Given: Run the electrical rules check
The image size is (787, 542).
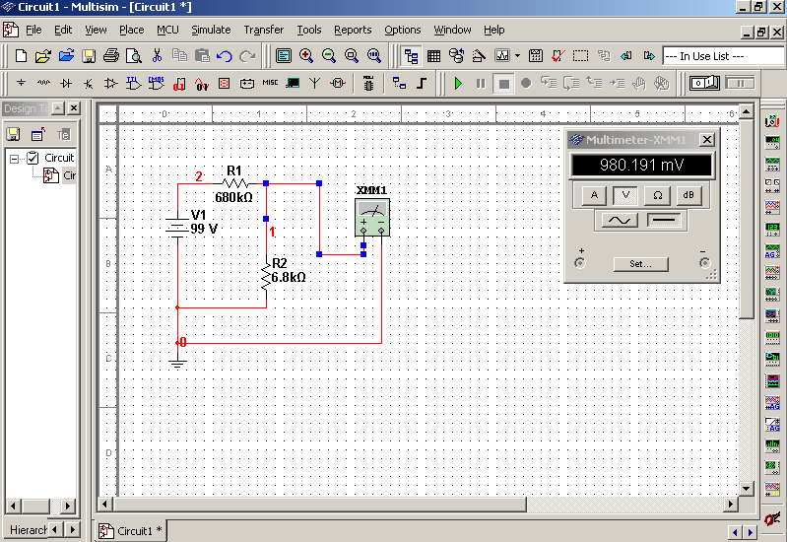Looking at the screenshot, I should pos(558,56).
